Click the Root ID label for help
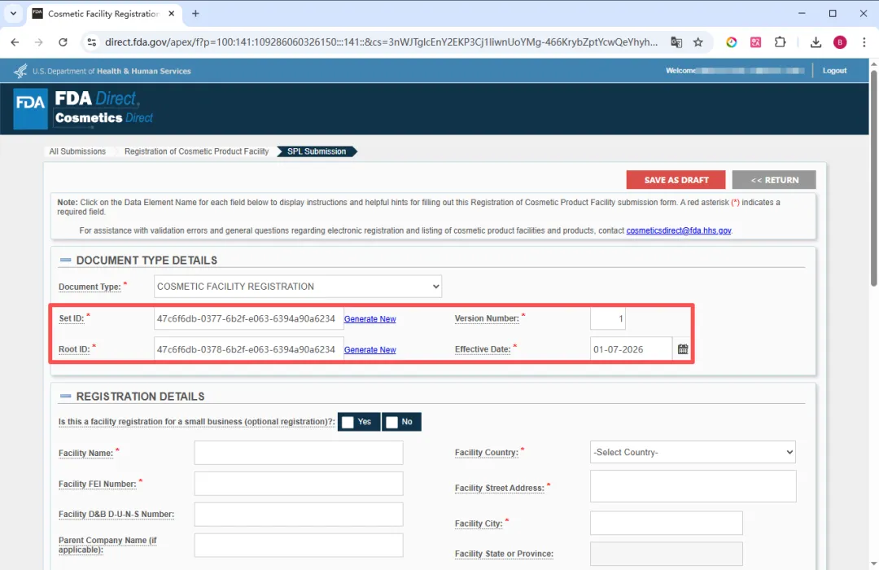This screenshot has height=570, width=879. [74, 349]
